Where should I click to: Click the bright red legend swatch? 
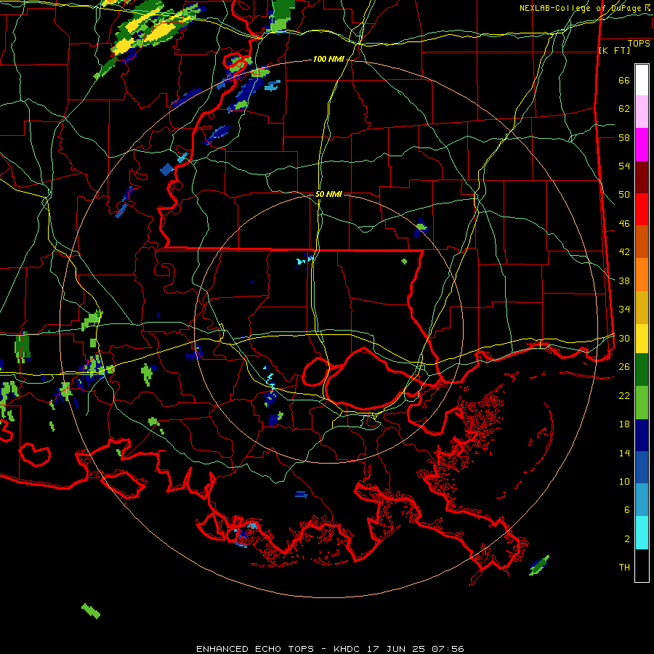point(642,209)
